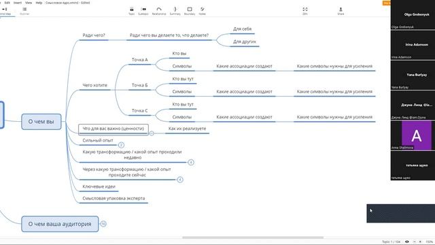Click the Topic toolbar icon
This screenshot has width=435, height=245.
tap(131, 11)
